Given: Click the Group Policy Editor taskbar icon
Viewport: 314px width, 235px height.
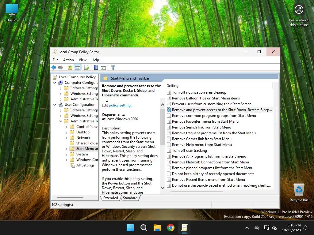Looking at the screenshot, I should point(184,228).
